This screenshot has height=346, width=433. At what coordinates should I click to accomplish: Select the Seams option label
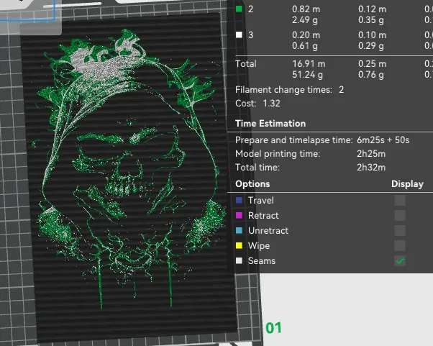[262, 260]
